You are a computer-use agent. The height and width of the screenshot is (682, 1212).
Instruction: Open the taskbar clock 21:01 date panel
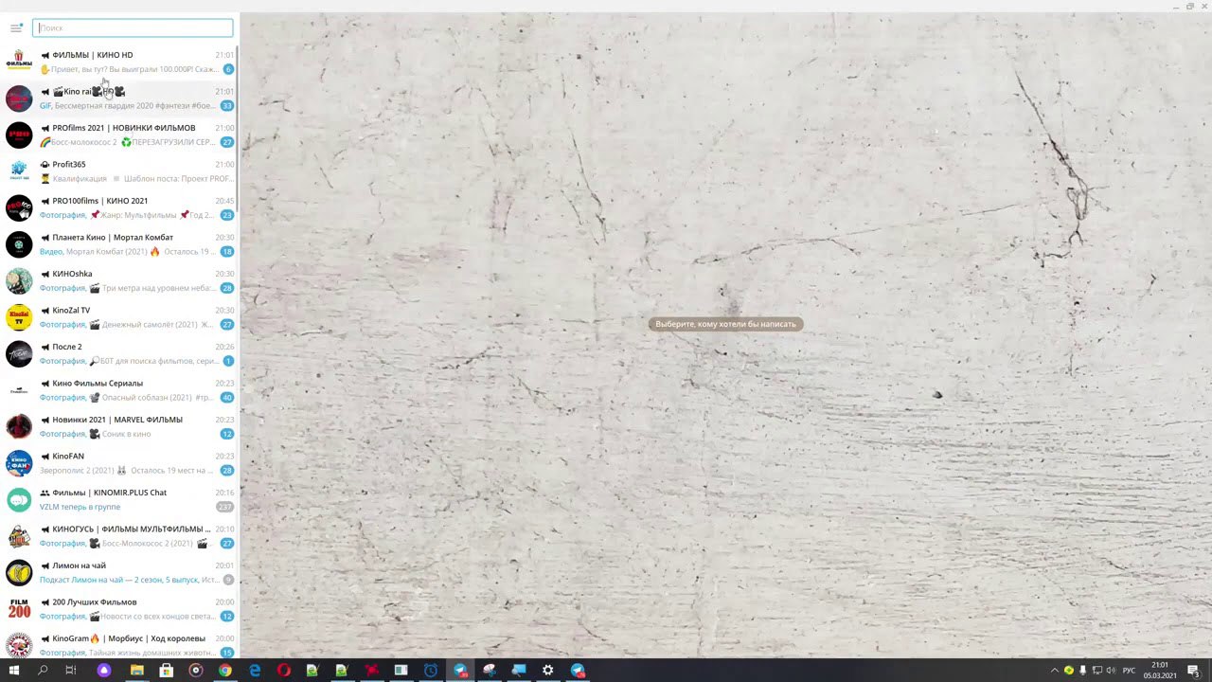pos(1160,671)
